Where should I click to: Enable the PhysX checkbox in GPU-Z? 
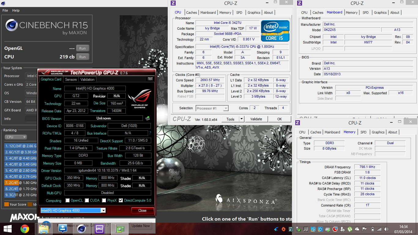(104, 200)
